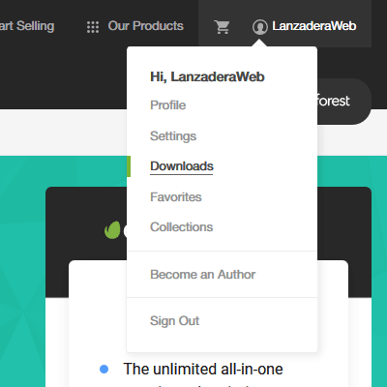Open Settings from the account menu
387x387 pixels.
click(x=173, y=136)
